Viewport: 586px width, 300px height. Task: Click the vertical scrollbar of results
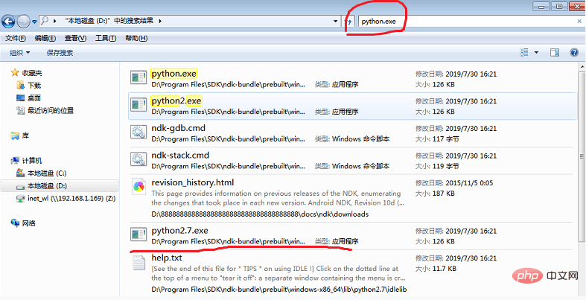click(582, 156)
